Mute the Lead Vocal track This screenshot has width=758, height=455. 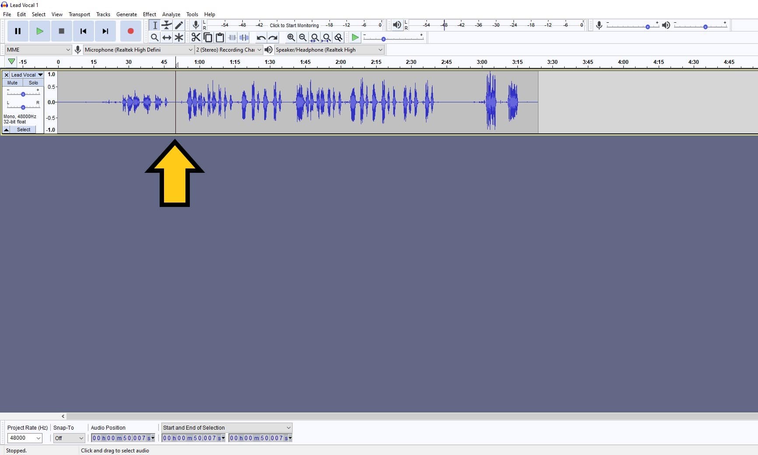pyautogui.click(x=12, y=83)
